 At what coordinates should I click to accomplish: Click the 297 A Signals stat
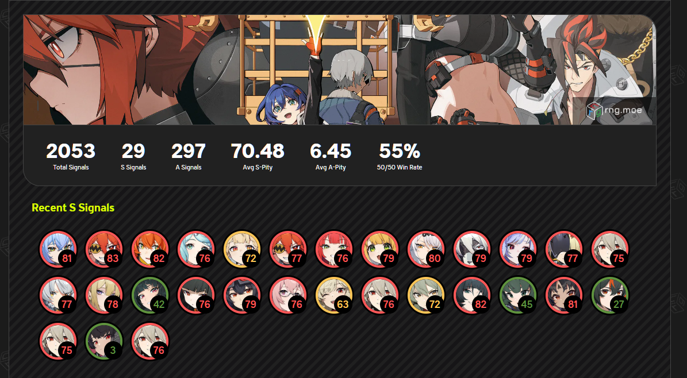pos(189,156)
